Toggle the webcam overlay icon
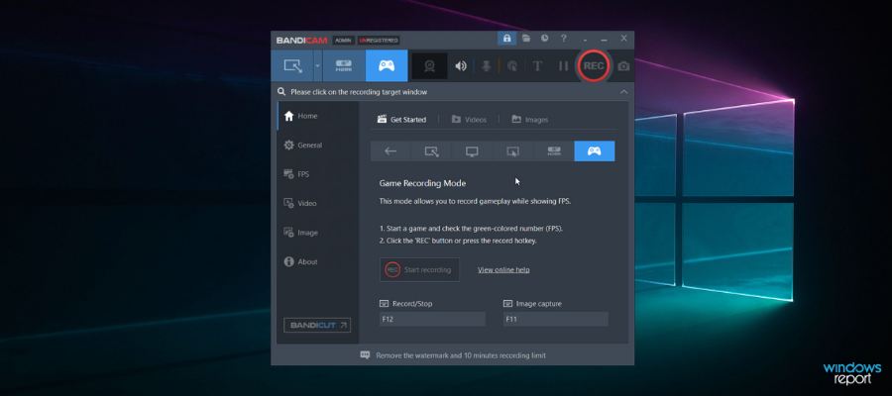The height and width of the screenshot is (396, 892). (429, 66)
